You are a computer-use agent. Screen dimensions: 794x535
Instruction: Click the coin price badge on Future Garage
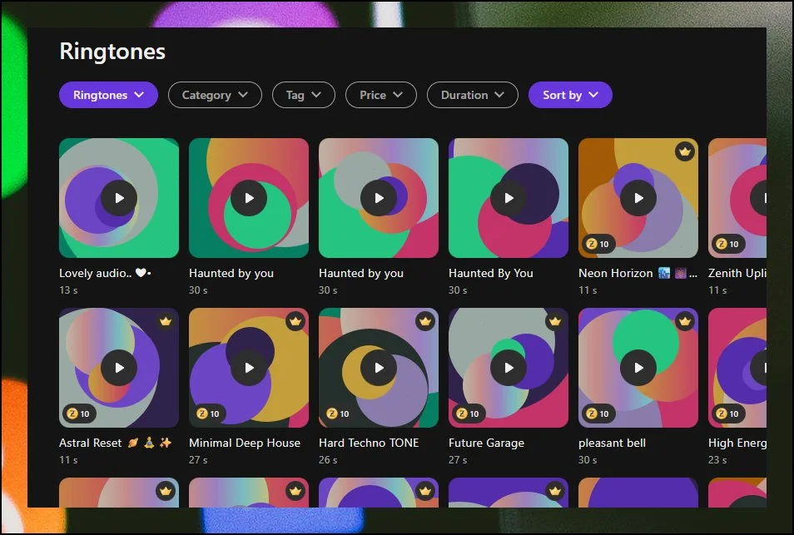pos(468,414)
